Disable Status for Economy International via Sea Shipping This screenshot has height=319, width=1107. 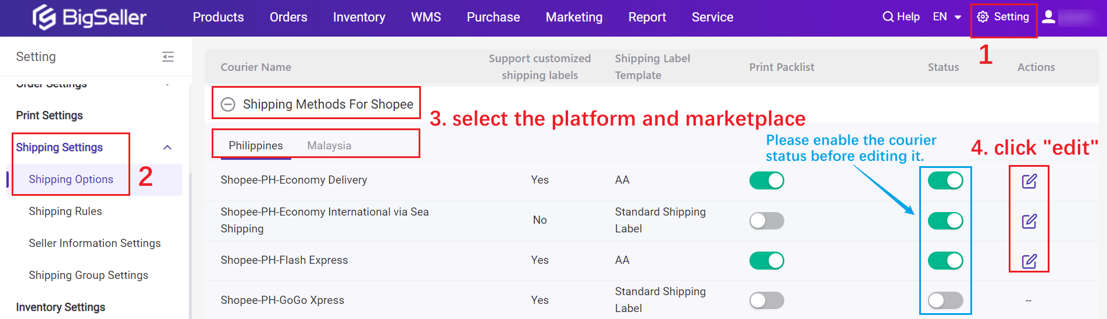click(945, 221)
